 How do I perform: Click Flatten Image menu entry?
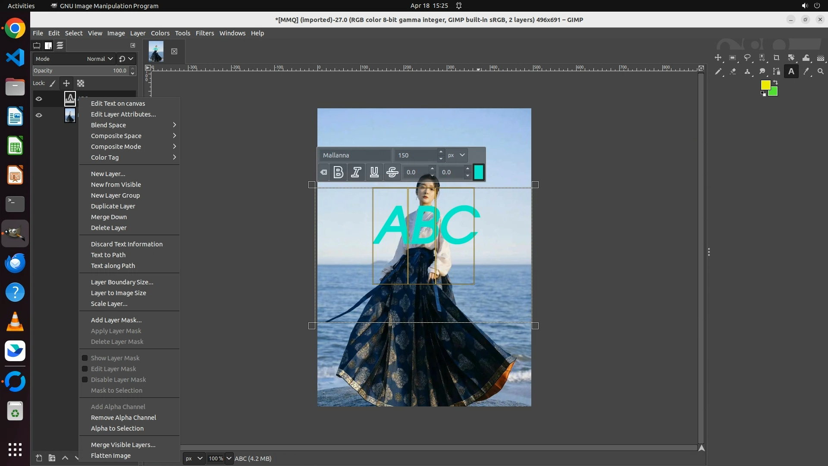point(110,456)
